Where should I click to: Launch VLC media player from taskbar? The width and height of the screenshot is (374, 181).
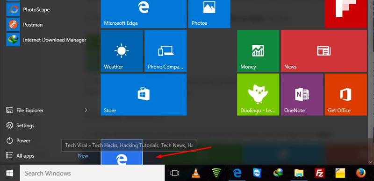(196, 173)
